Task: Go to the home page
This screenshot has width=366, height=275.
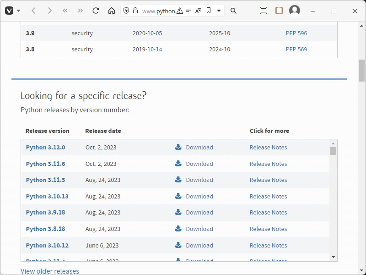Action: 112,11
